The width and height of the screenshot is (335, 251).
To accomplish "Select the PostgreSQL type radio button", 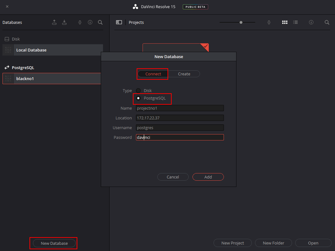I will (138, 98).
